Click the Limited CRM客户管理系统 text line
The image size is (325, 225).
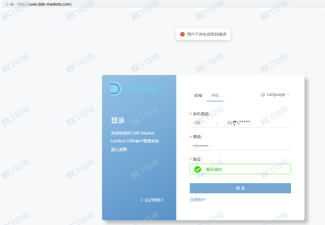pos(135,141)
